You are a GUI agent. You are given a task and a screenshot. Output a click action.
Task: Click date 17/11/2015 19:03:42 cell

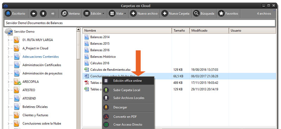click(x=205, y=83)
